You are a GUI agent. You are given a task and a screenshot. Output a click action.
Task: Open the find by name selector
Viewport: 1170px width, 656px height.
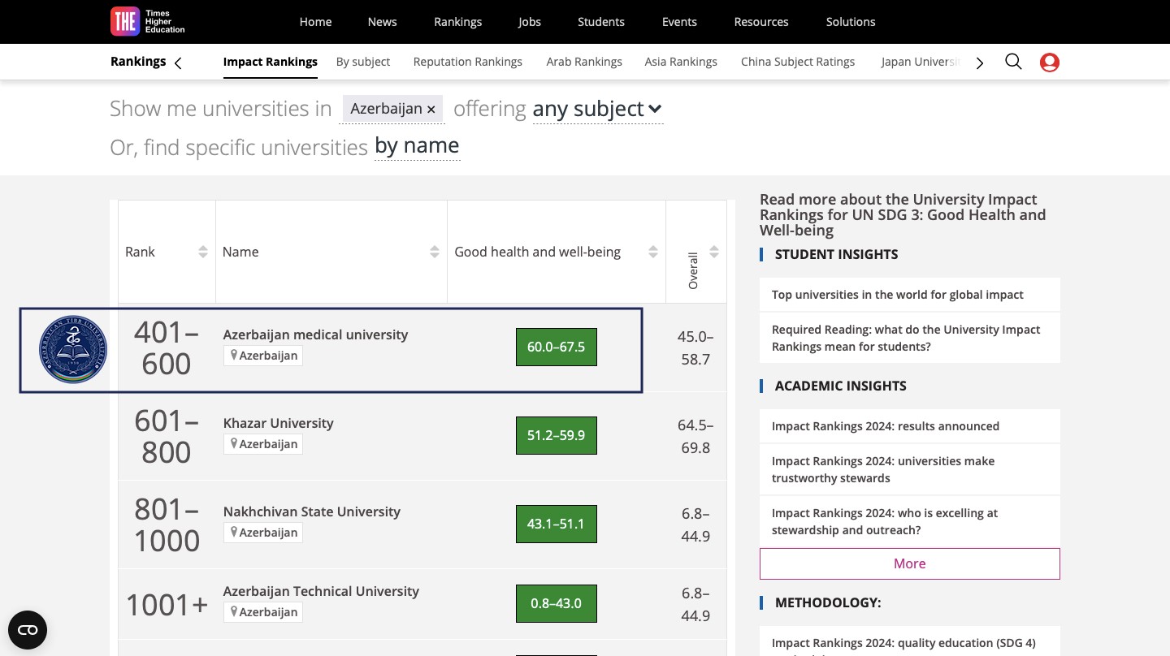click(417, 146)
